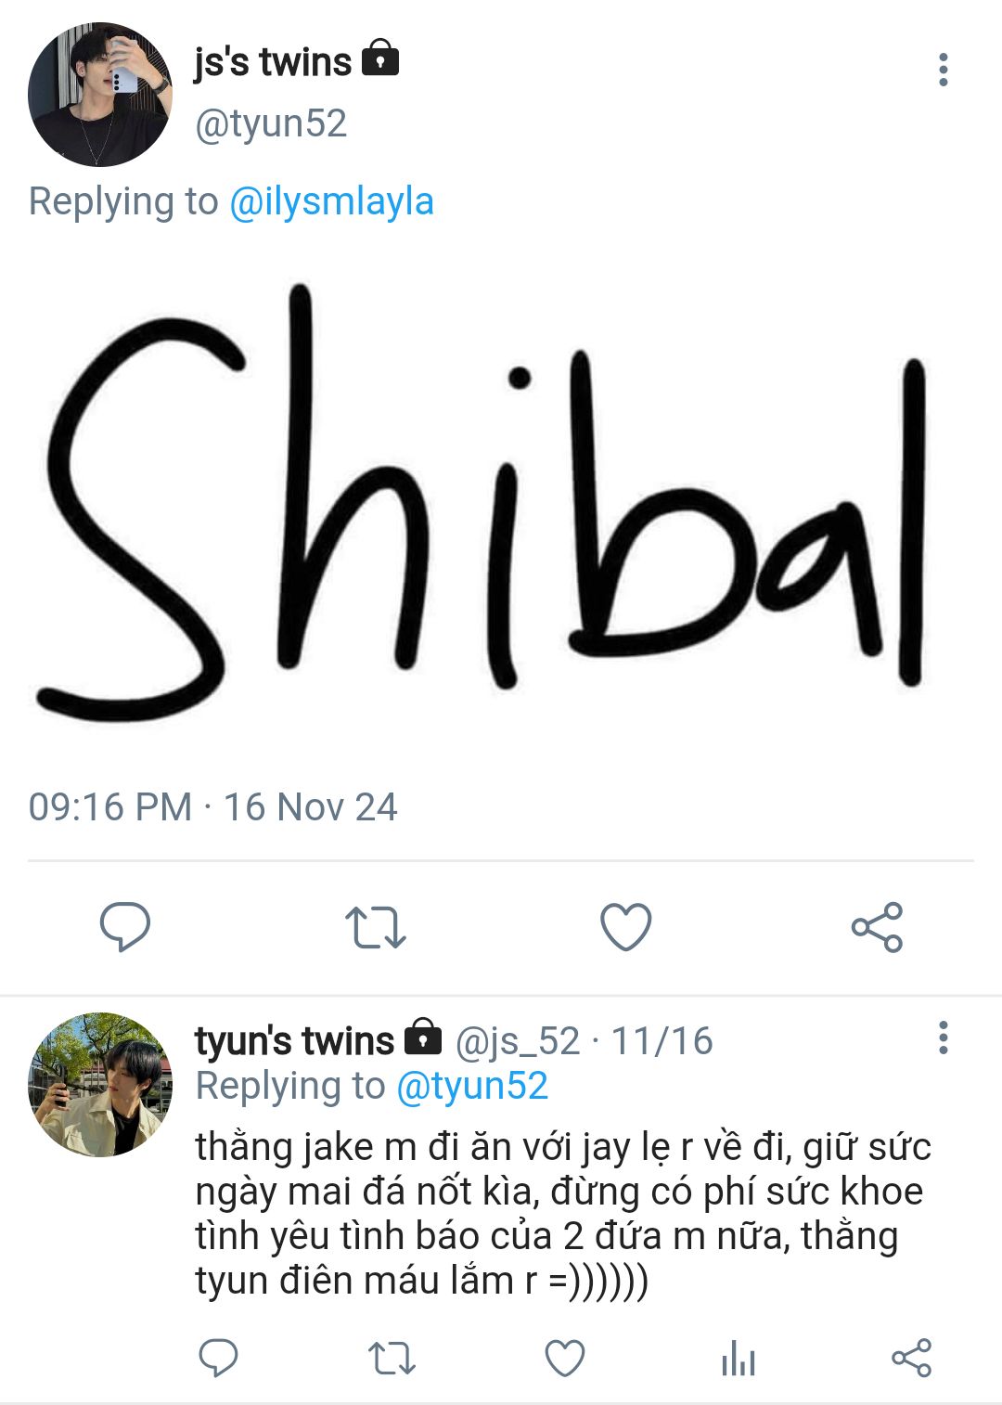
Task: Open more options for the main tweet
Action: pos(944,70)
